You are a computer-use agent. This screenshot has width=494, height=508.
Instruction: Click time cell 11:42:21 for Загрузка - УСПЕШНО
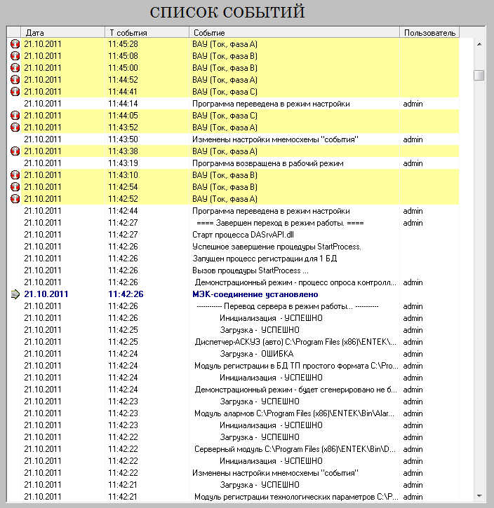click(123, 485)
